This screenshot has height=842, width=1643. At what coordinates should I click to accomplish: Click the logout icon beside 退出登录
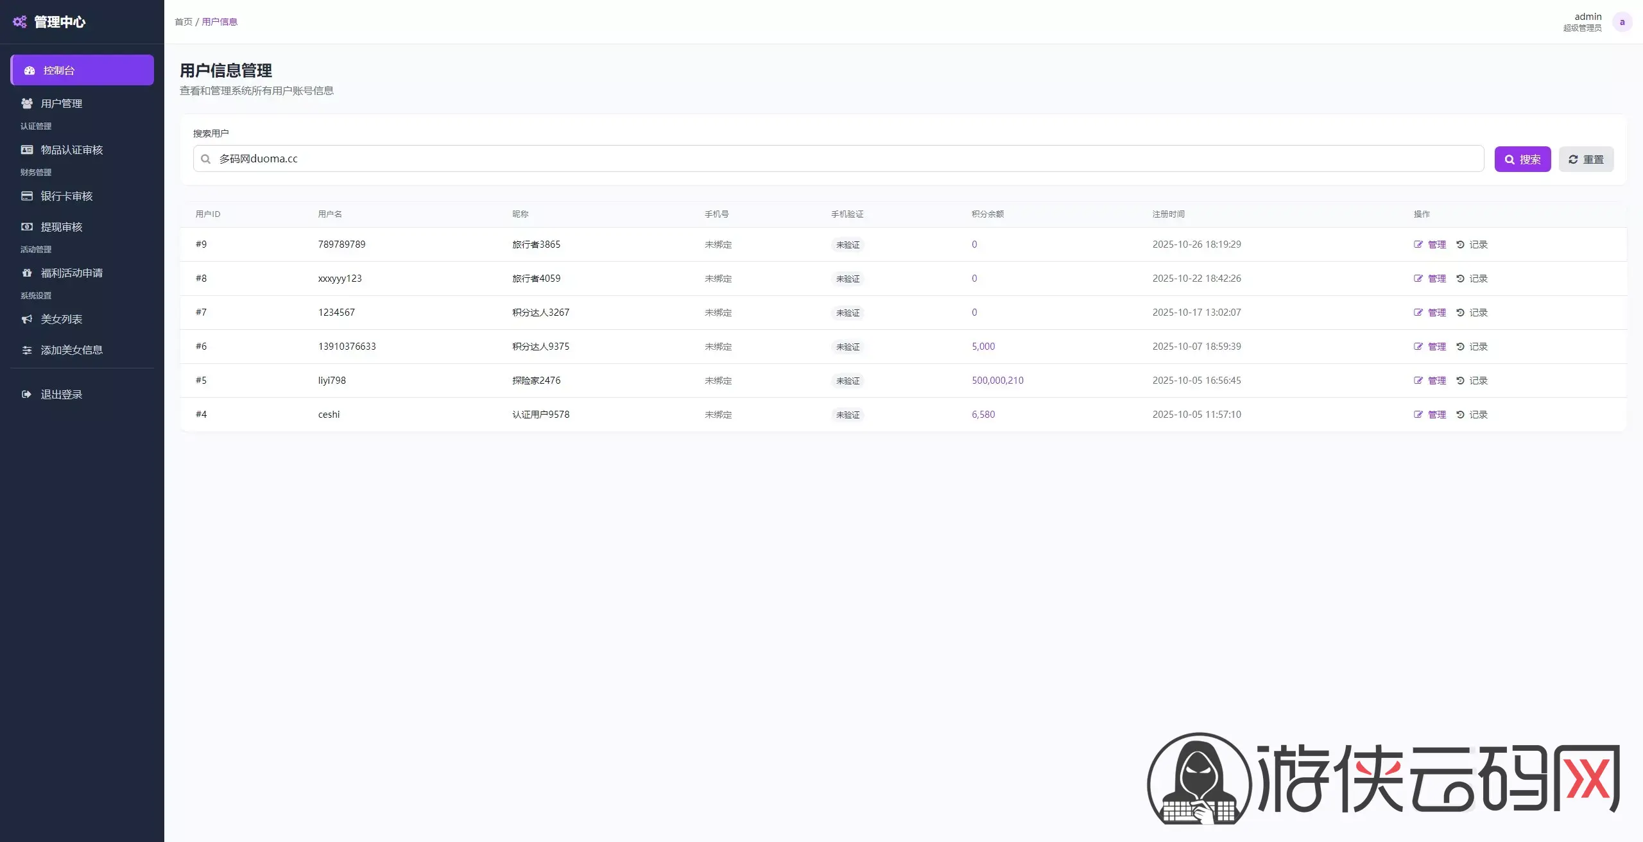[27, 394]
